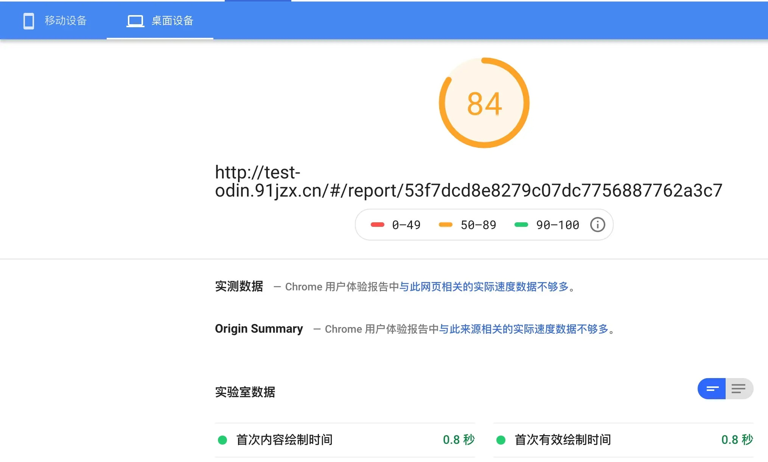768x462 pixels.
Task: Click the green dot beside 首次内容绘制时间
Action: point(222,440)
